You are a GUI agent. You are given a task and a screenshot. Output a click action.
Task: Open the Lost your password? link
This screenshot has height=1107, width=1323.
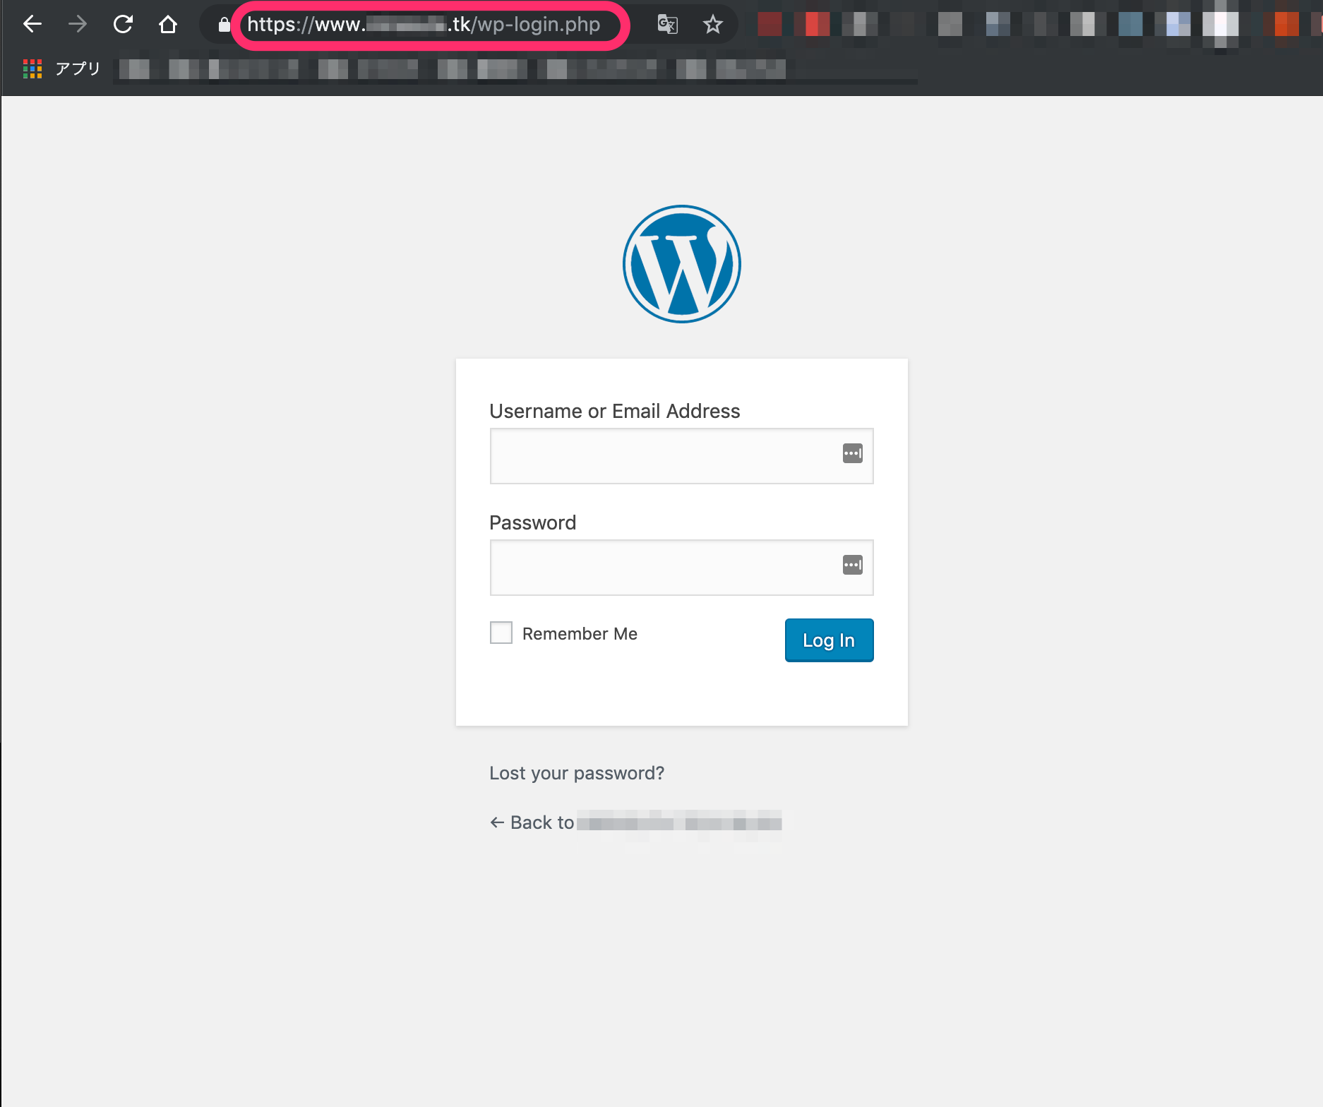tap(577, 773)
